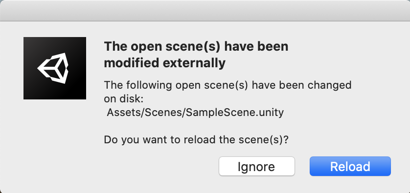
Task: Click the Assets/Scenes/SampleScene.unity path
Action: (x=195, y=113)
